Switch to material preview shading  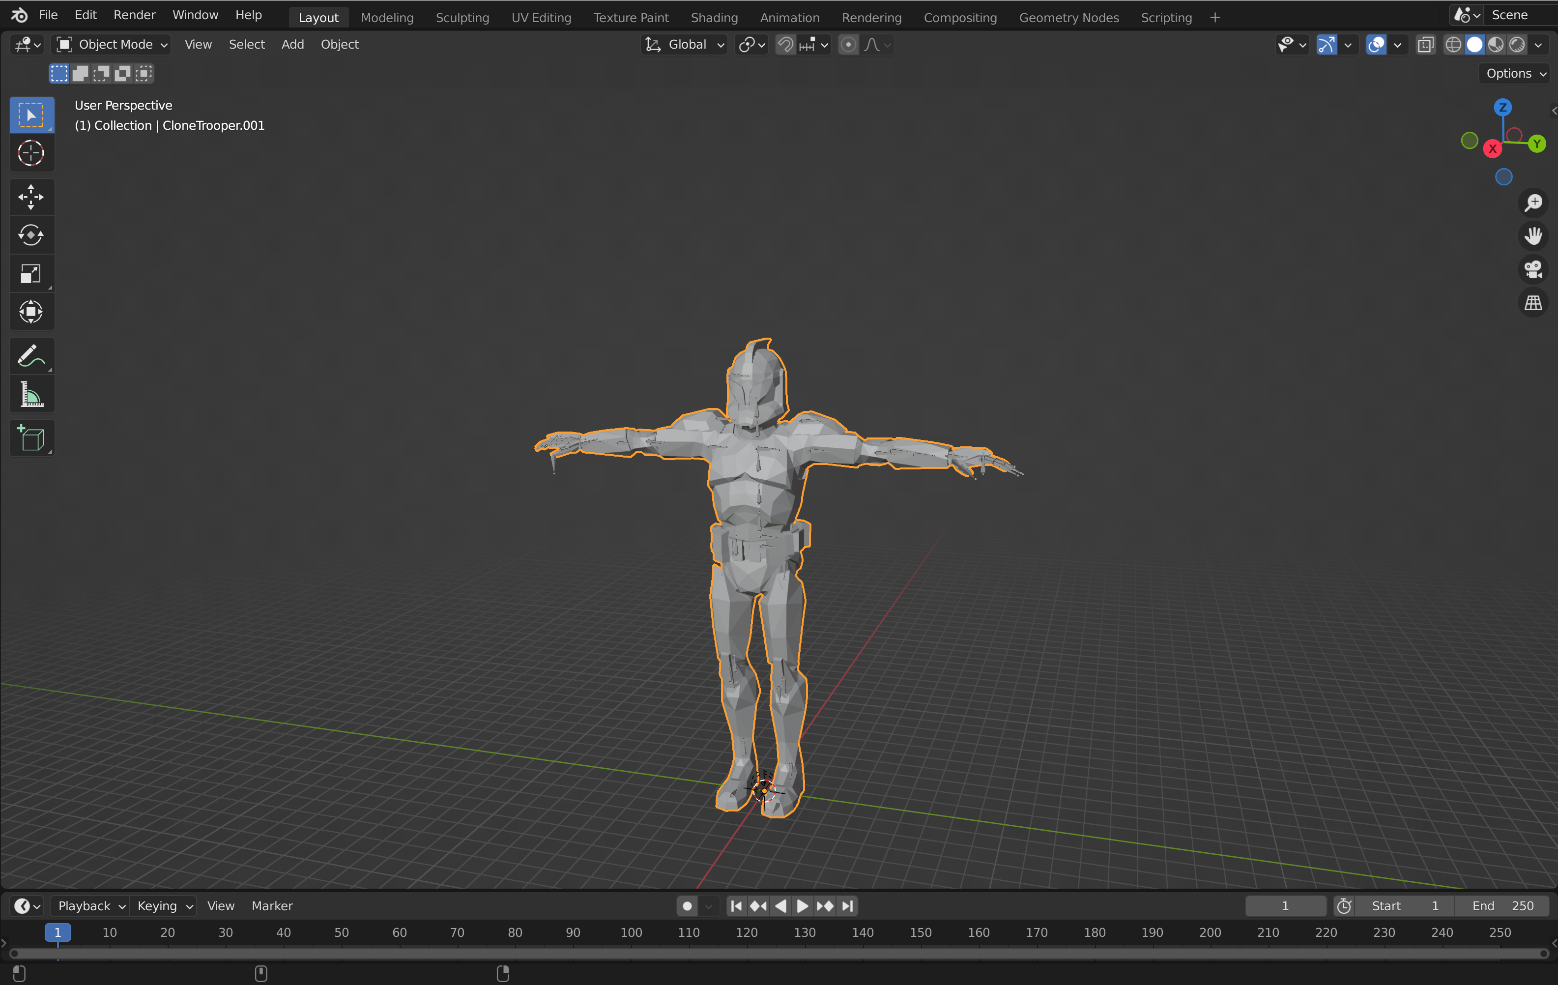(1496, 45)
